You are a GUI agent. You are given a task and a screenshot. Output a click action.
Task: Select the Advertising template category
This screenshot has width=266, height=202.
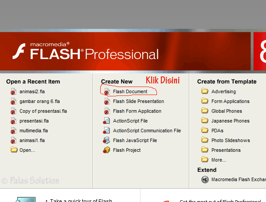[x=223, y=92]
